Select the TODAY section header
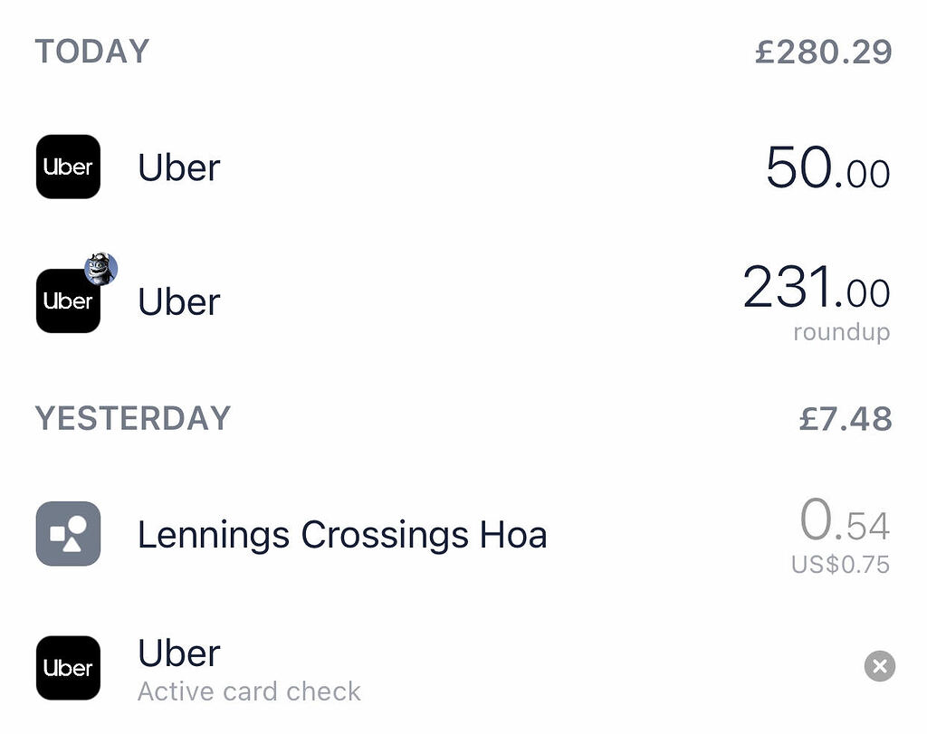 (91, 52)
